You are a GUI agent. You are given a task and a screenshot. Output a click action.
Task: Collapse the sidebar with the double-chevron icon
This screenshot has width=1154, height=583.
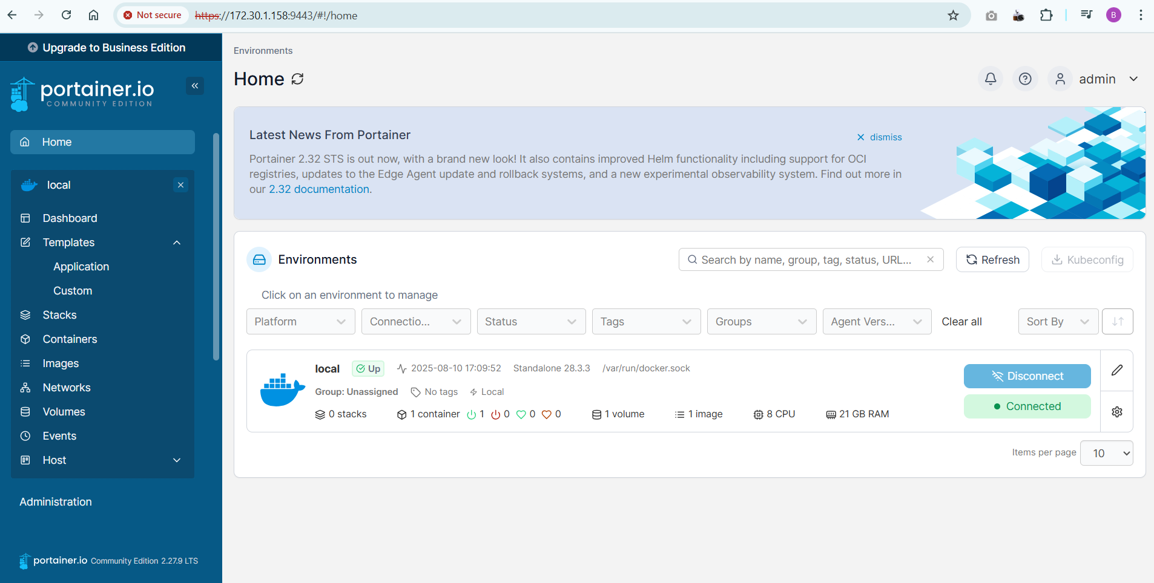click(x=195, y=86)
